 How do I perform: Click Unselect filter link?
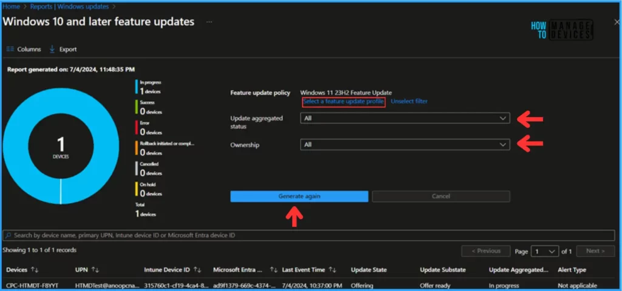(409, 101)
